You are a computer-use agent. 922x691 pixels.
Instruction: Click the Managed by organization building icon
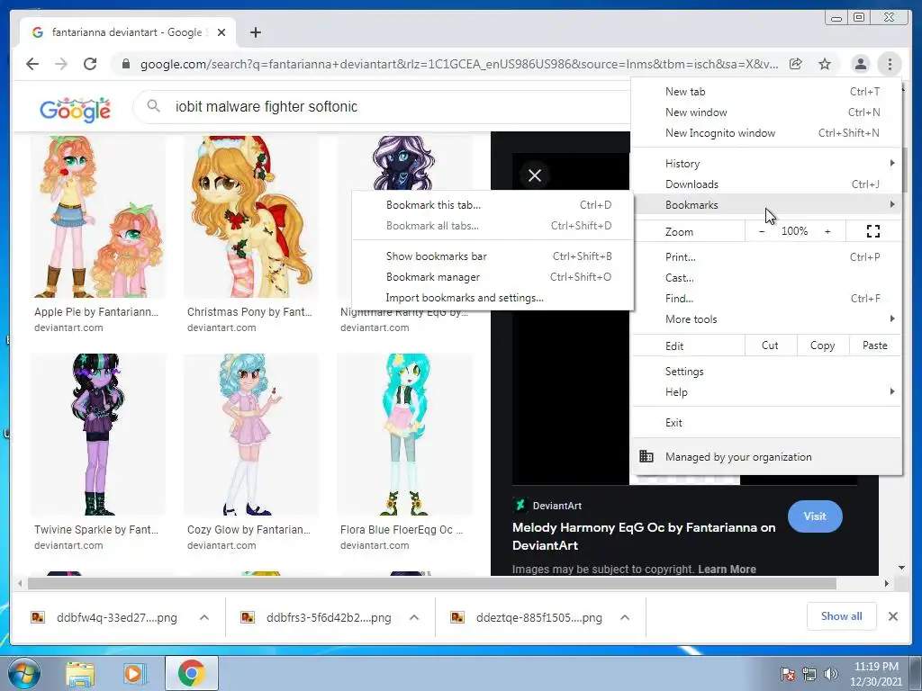(646, 456)
